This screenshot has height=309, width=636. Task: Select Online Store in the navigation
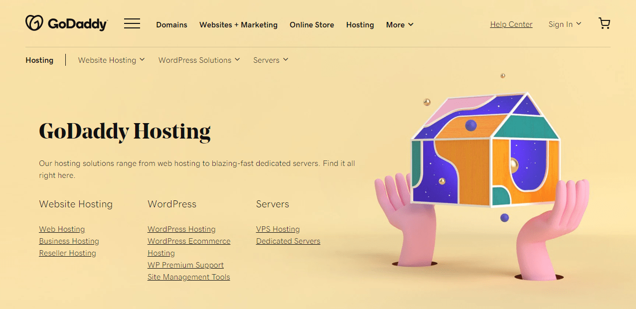(312, 24)
